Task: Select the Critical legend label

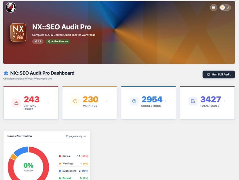Action: [x=66, y=156]
